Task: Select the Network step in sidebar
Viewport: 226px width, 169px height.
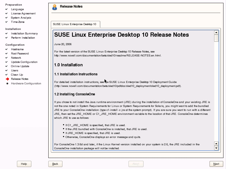Action: click(16, 58)
